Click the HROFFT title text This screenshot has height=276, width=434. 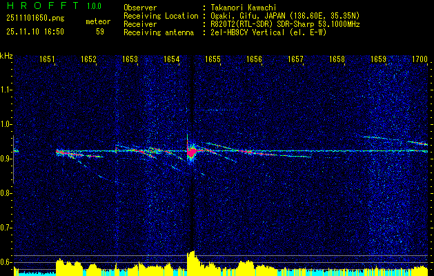click(x=43, y=6)
